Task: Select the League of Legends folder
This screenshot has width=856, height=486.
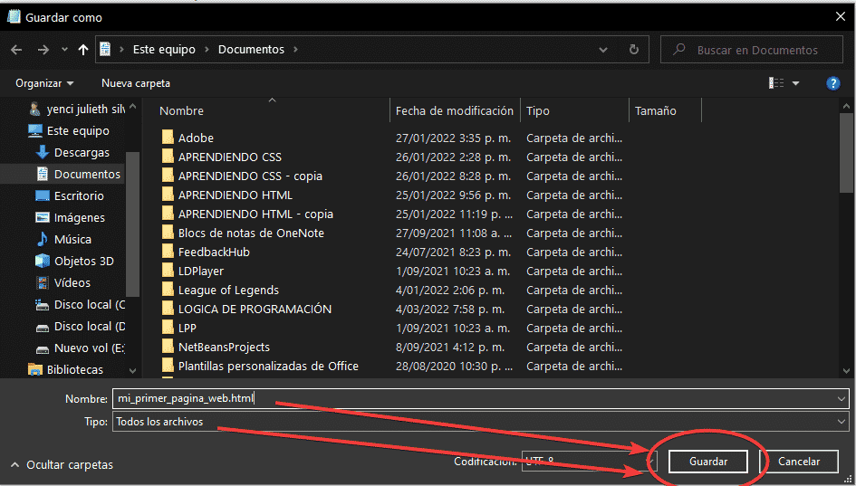Action: point(228,290)
